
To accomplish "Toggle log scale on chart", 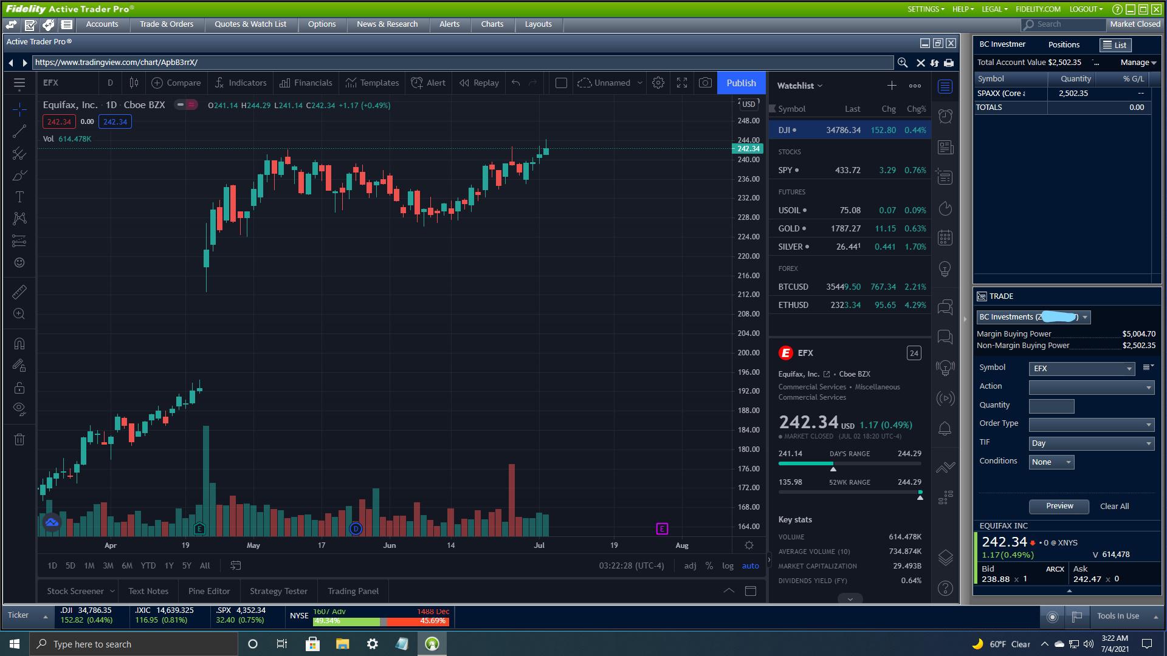I will [728, 565].
